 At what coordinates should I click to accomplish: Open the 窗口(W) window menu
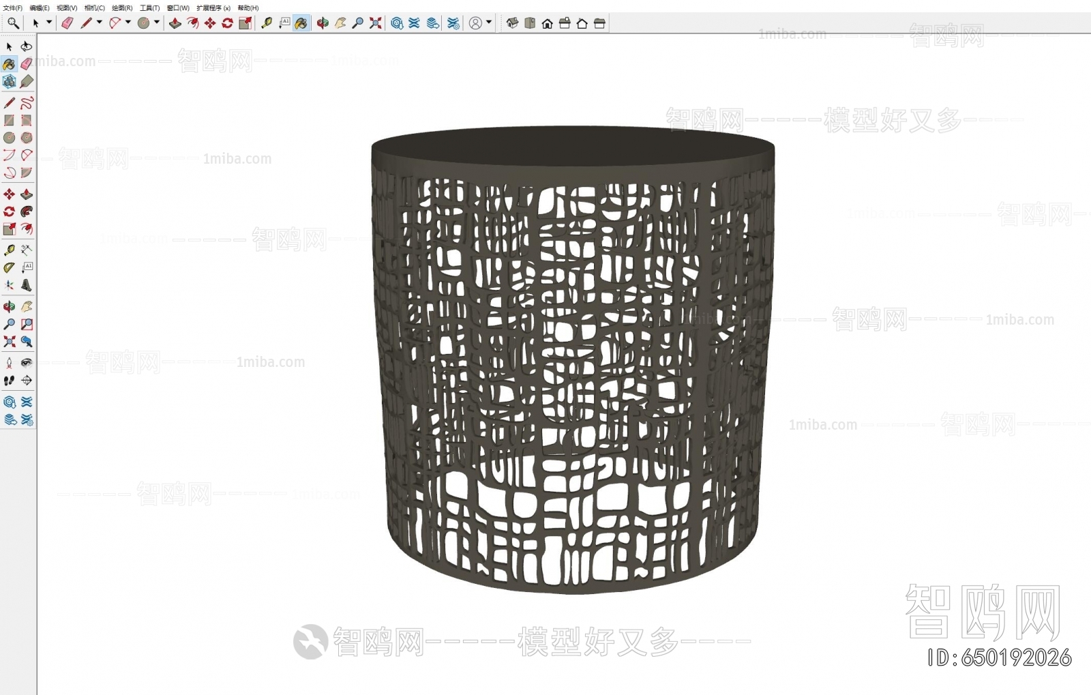click(x=178, y=8)
